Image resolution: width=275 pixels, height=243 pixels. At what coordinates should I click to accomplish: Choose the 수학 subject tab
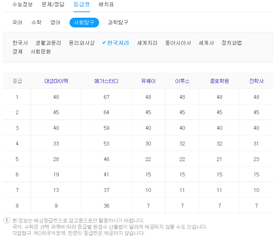click(37, 23)
